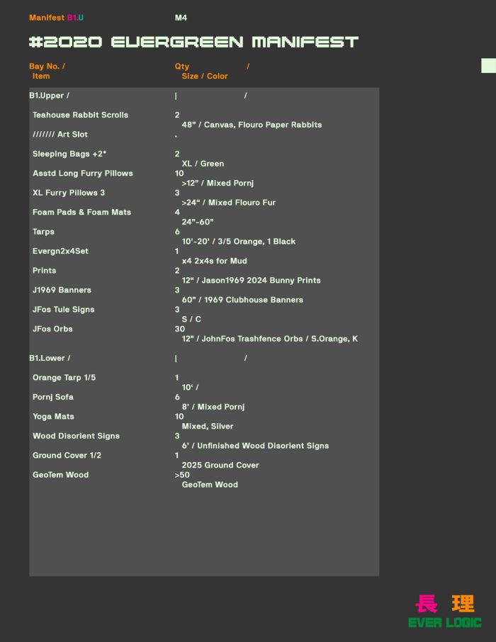496x642 pixels.
Task: Select the JFos Orbs item
Action: click(x=52, y=330)
